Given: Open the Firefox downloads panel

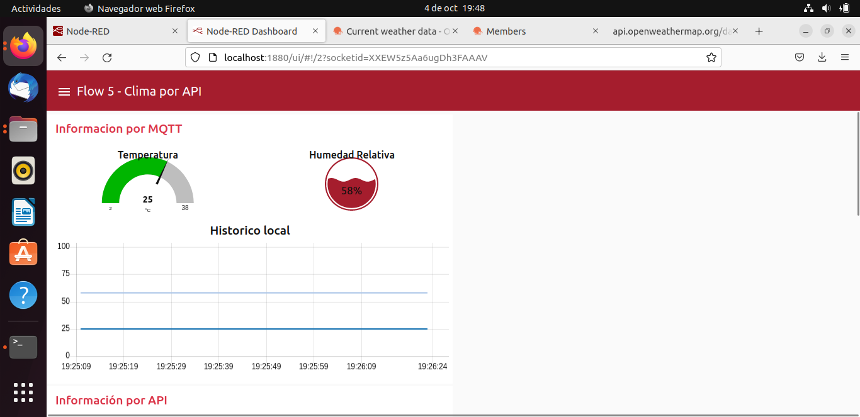Looking at the screenshot, I should click(822, 57).
